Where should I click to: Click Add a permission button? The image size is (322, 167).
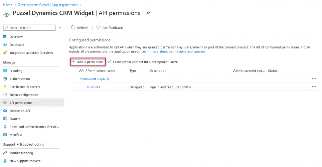pos(88,62)
